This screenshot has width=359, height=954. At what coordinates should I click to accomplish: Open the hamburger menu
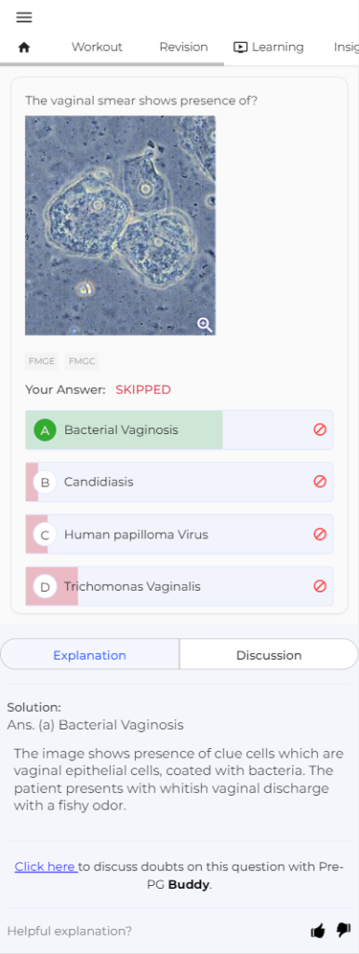(23, 18)
